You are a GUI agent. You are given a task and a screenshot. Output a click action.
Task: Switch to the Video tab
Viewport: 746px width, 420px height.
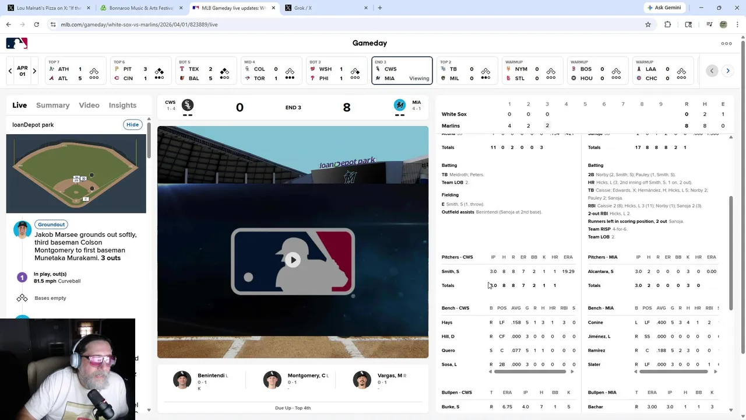(89, 105)
